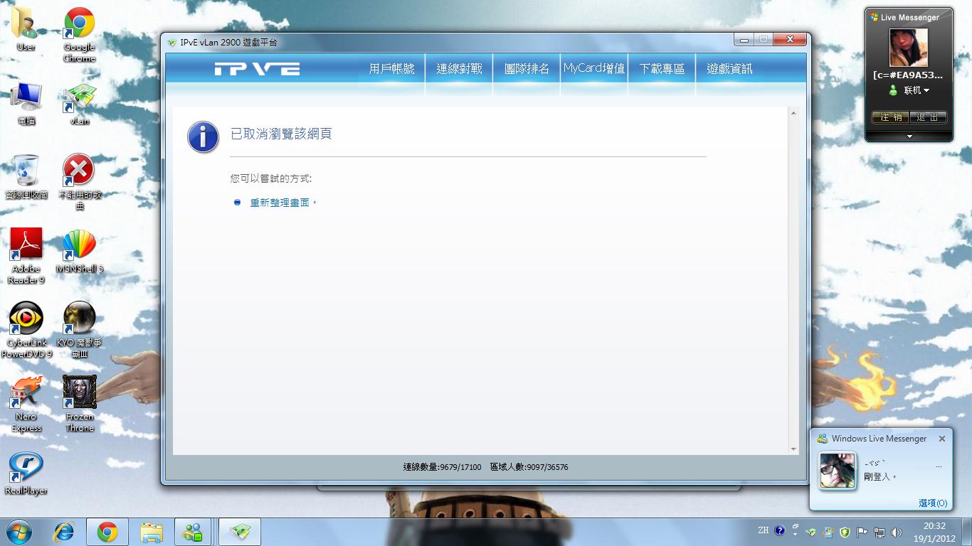The height and width of the screenshot is (546, 972).
Task: Click the green shield security tray icon
Action: pyautogui.click(x=845, y=532)
